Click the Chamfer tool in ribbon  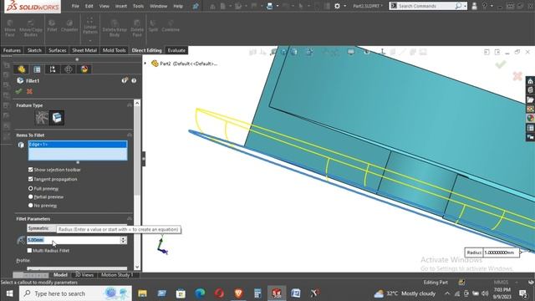coord(69,26)
